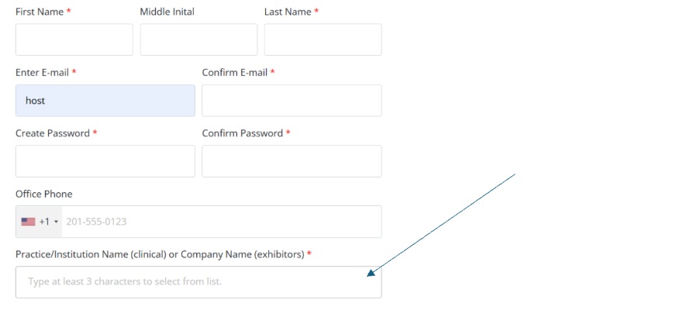Viewport: 680px width, 310px height.
Task: Open the country code dropdown arrow
Action: [56, 222]
